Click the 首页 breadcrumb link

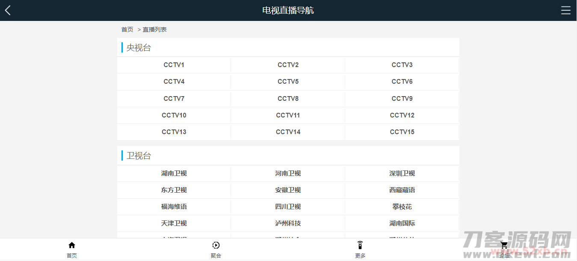pyautogui.click(x=127, y=29)
